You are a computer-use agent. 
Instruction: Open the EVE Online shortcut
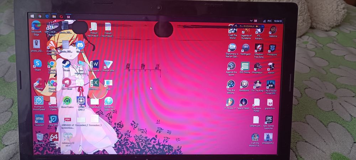(x=245, y=68)
